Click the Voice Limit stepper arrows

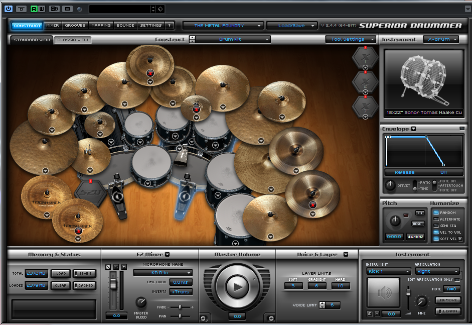pyautogui.click(x=322, y=305)
